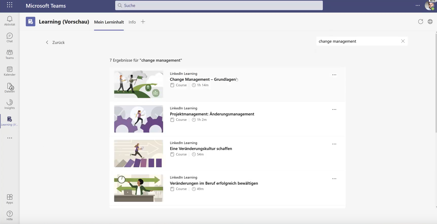Reload the tab with refresh icon
Viewport: 437px width, 224px height.
[x=420, y=22]
